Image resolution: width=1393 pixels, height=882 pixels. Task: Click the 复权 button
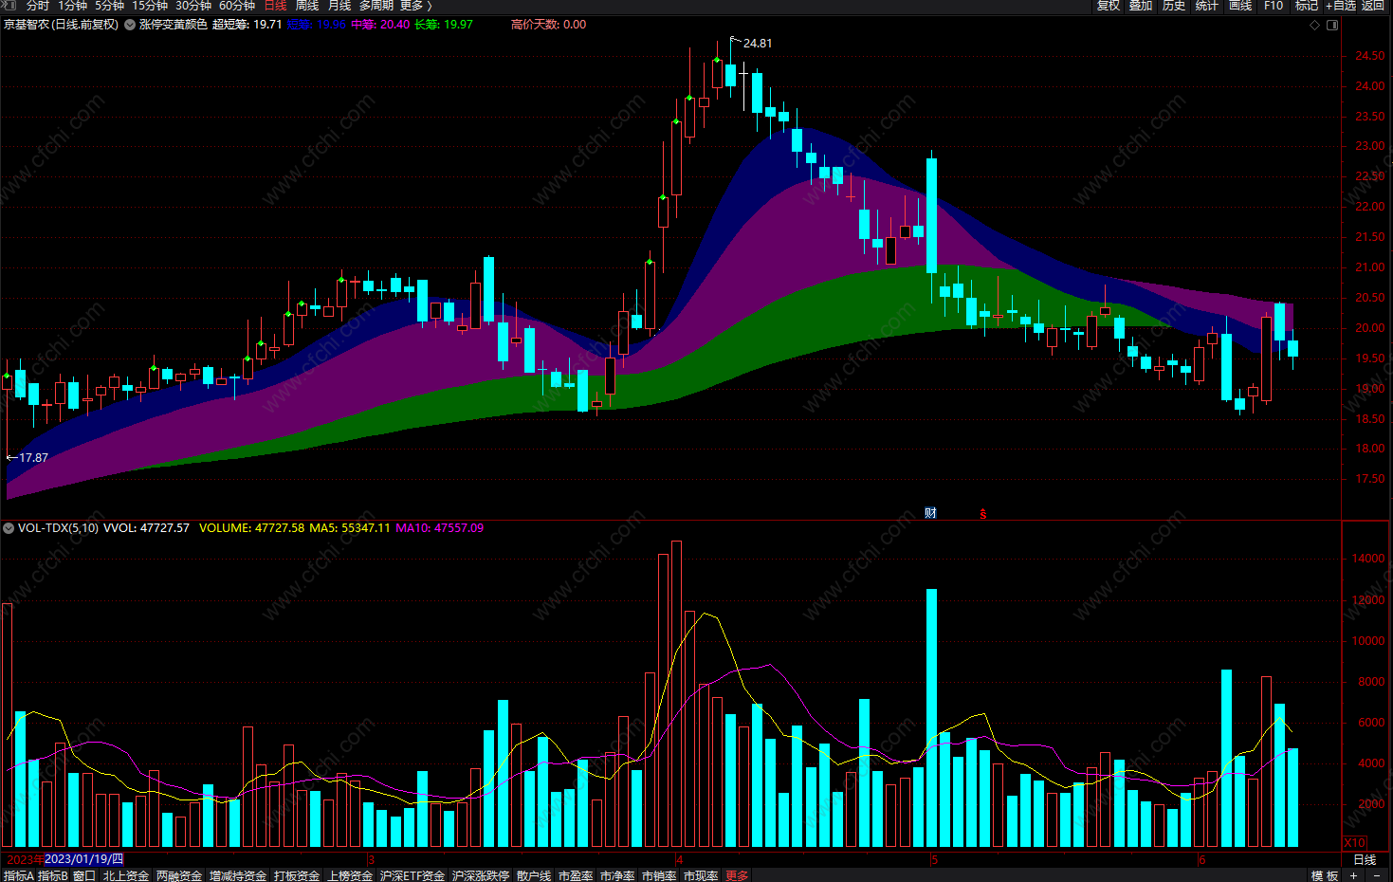coord(1108,6)
